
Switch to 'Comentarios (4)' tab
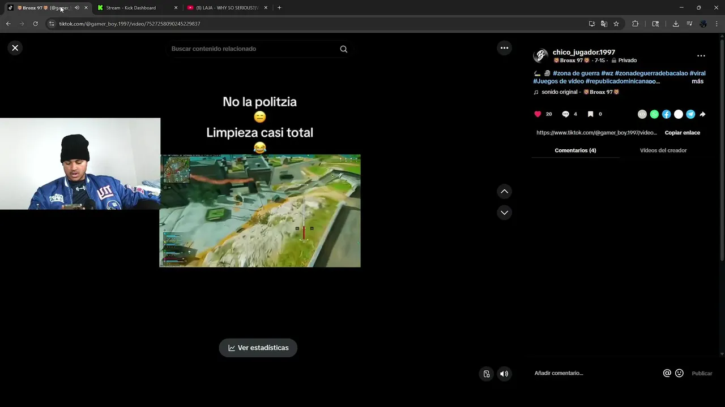[575, 150]
